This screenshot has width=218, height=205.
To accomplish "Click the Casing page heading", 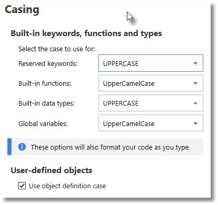I will [22, 10].
